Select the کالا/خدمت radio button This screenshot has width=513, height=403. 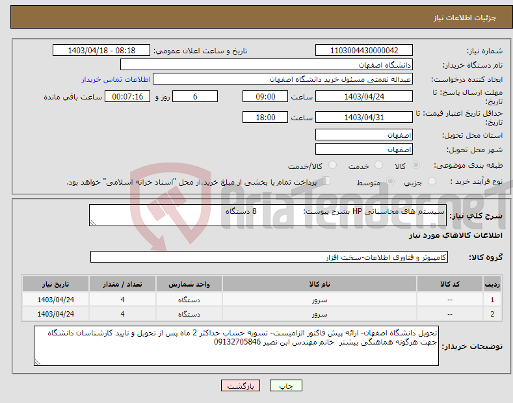[x=332, y=165]
